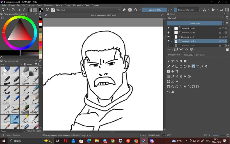
Task: Select the Zoom magnifier tool
Action: (168, 92)
